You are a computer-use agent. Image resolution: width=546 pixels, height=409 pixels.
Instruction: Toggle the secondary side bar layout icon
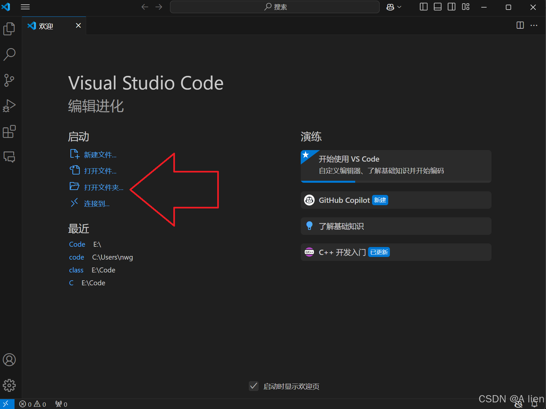click(x=452, y=7)
